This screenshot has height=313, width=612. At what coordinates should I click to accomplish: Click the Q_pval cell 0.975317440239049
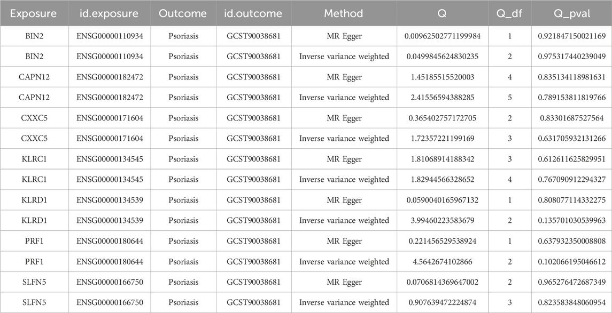(571, 57)
